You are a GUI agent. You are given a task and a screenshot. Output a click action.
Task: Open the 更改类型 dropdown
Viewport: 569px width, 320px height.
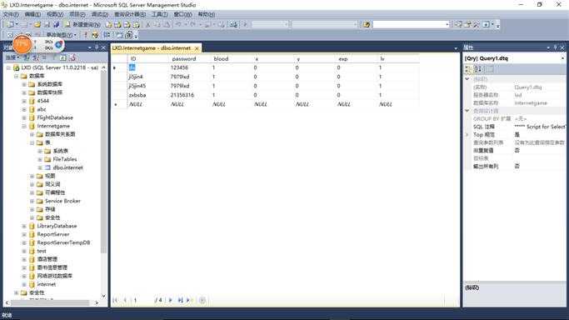point(62,35)
